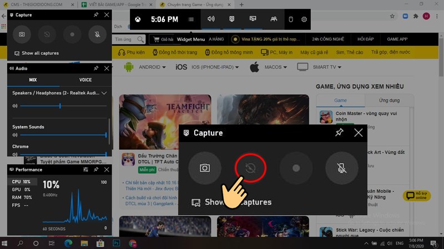Open Game Bar settings gear icon

(304, 19)
